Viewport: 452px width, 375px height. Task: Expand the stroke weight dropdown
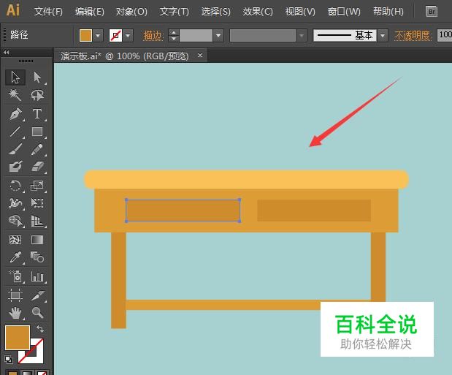218,36
